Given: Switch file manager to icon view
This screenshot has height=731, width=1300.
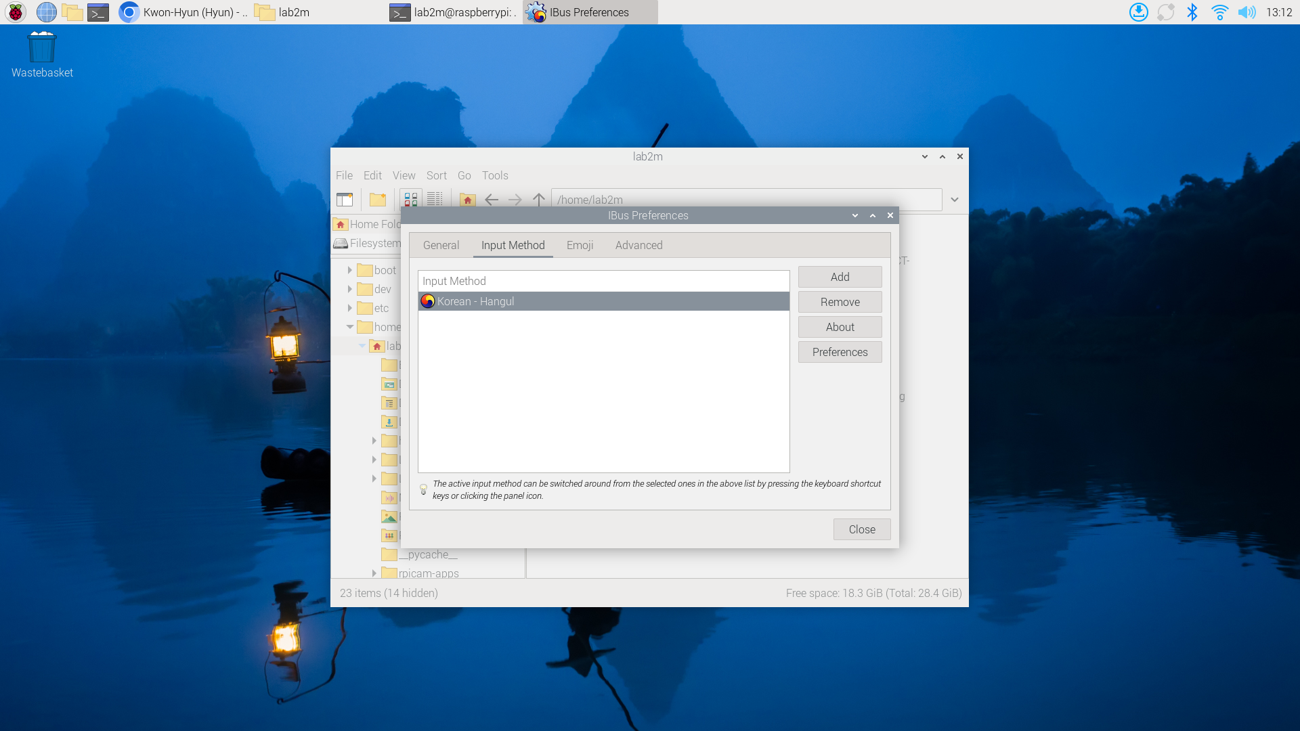Looking at the screenshot, I should (x=410, y=199).
